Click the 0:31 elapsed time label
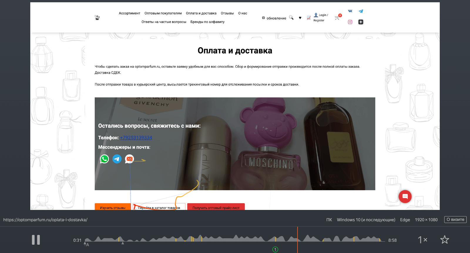The width and height of the screenshot is (470, 253). pos(77,240)
